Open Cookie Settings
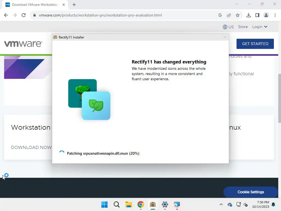 tap(251, 192)
